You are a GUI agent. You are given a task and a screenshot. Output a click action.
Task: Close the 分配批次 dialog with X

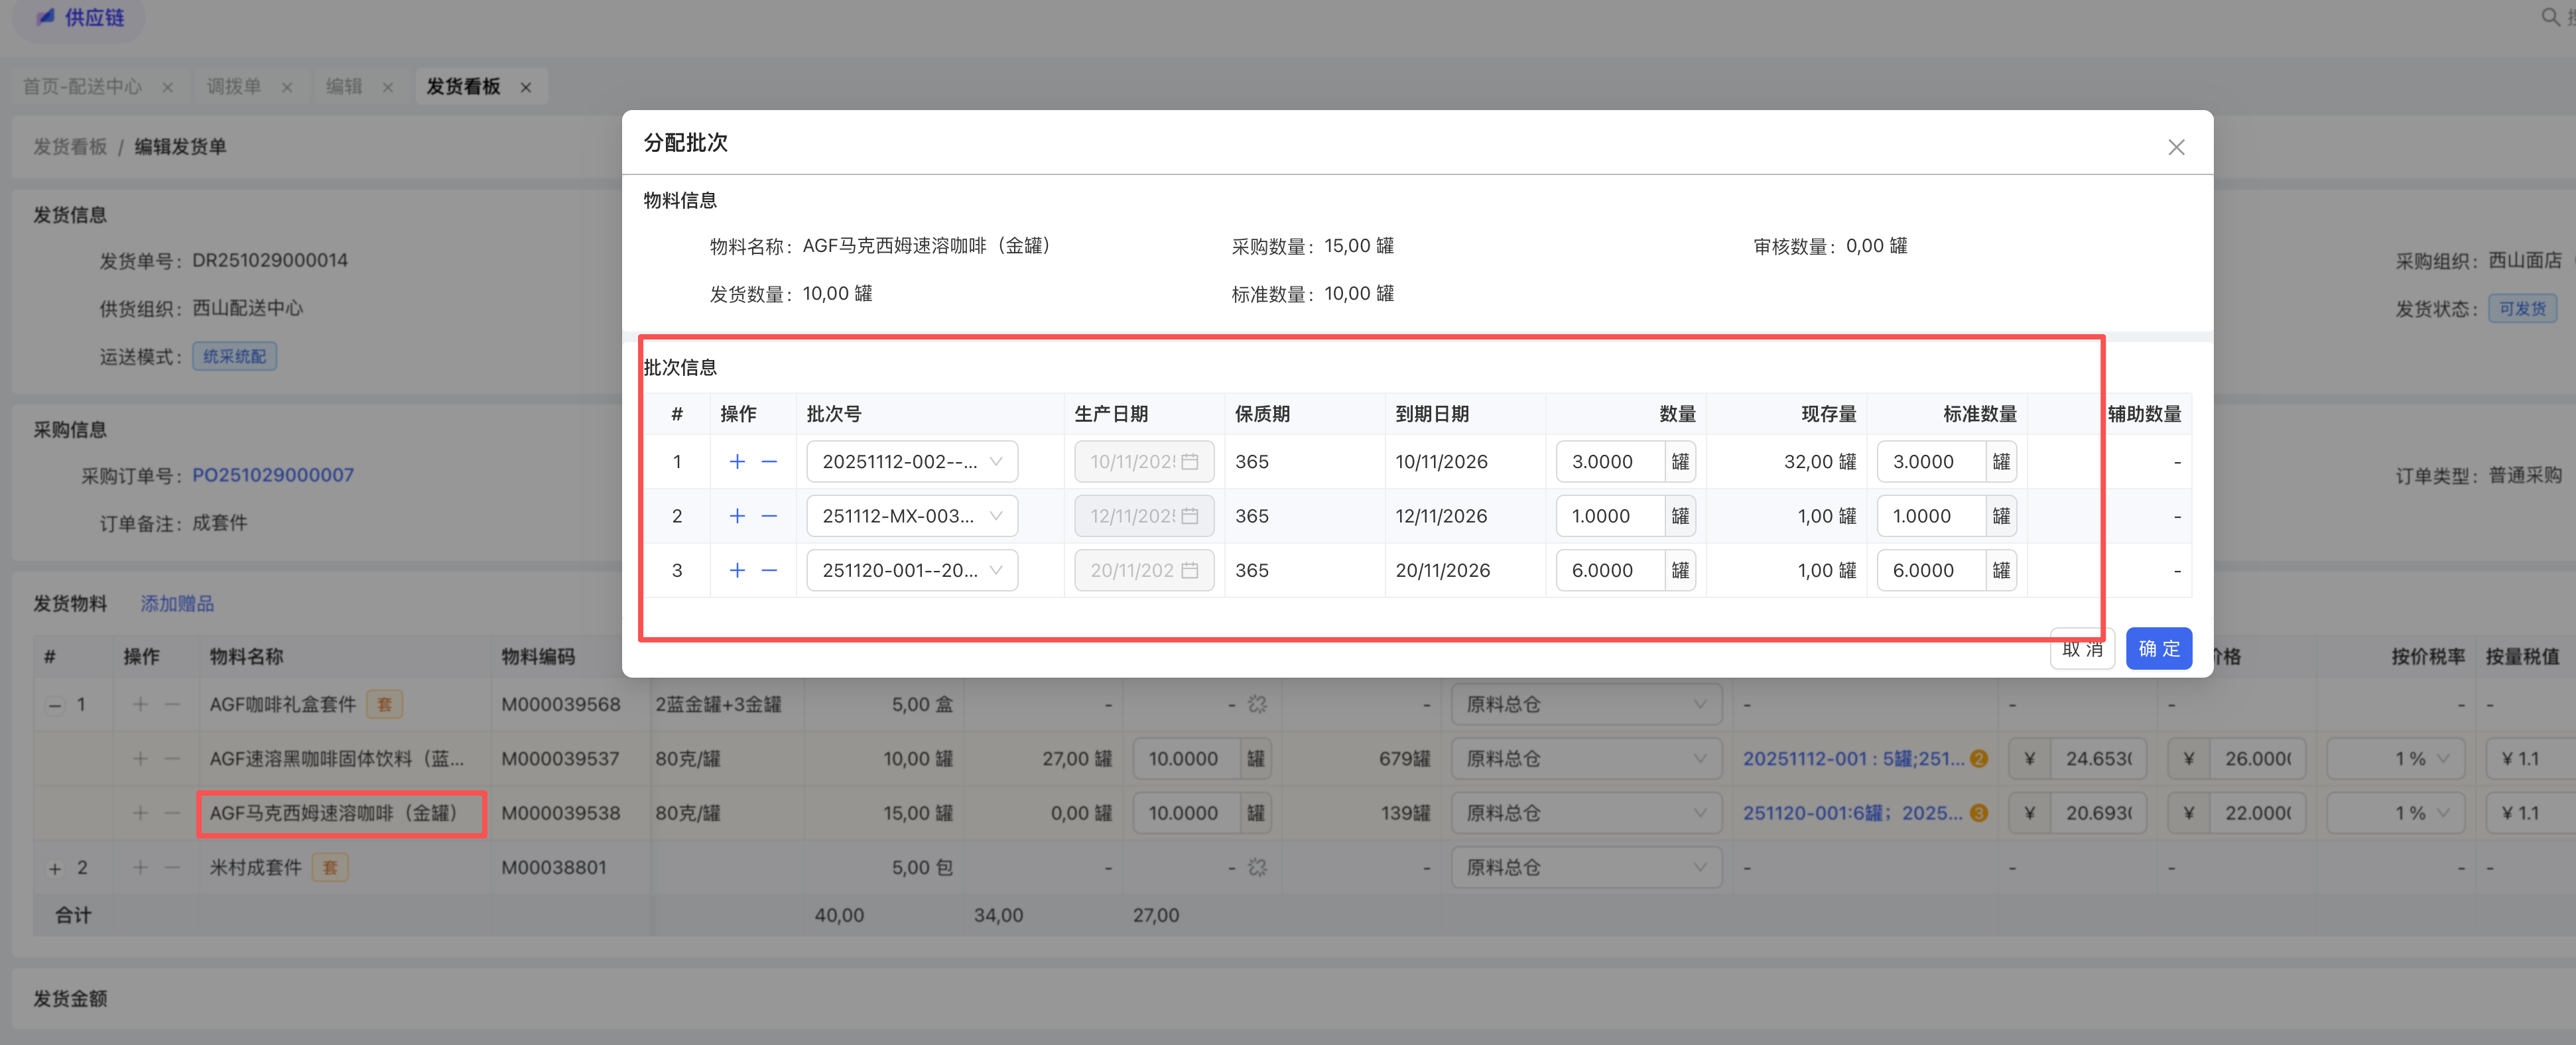[x=2175, y=147]
